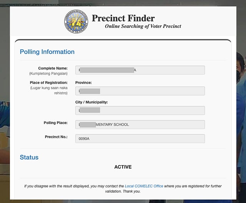Select the Province input field
The height and width of the screenshot is (203, 246).
140,91
